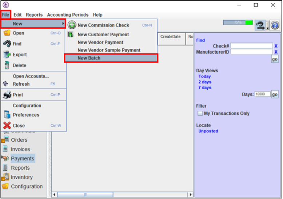Open the Accounting Periods menu

coord(68,15)
